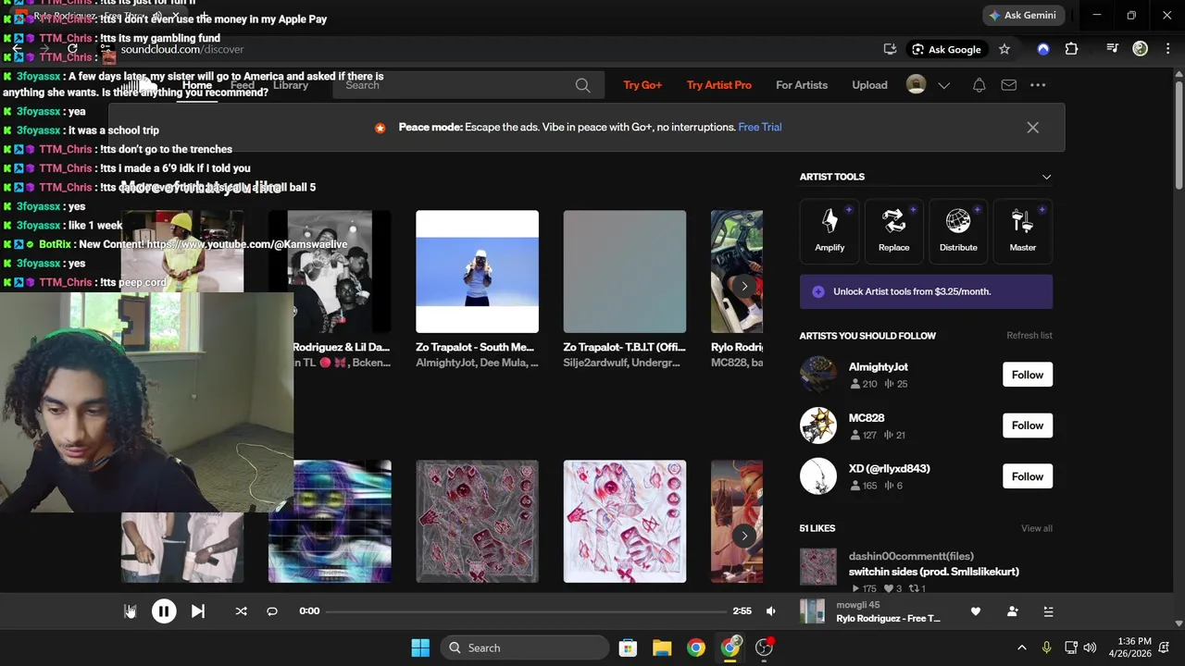This screenshot has height=666, width=1185.
Task: Click the search magnifier icon
Action: point(582,85)
